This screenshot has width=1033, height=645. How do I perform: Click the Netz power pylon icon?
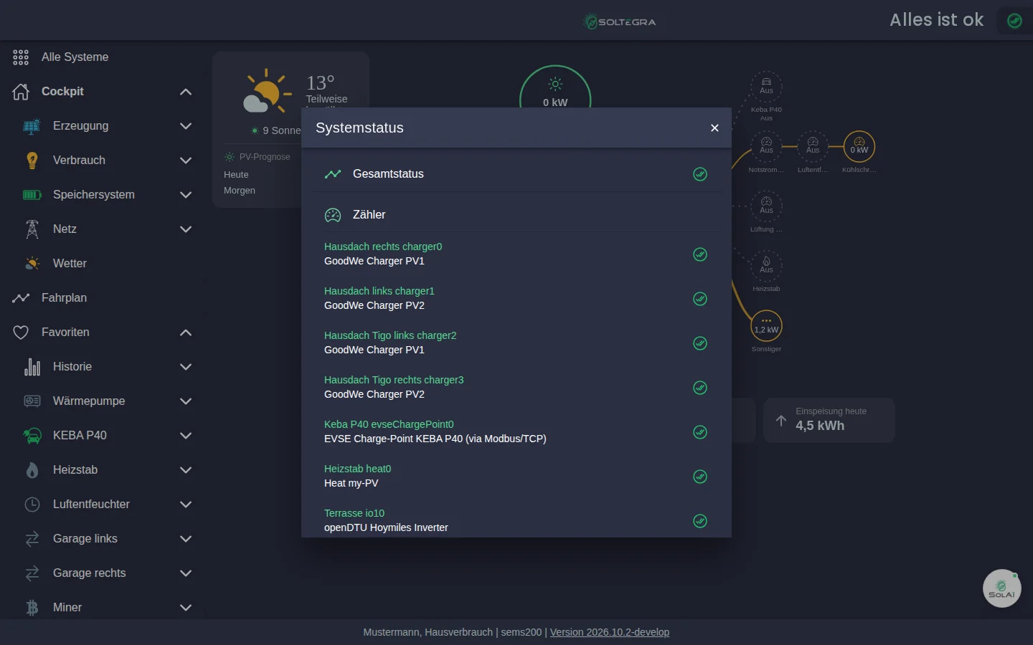pos(32,229)
